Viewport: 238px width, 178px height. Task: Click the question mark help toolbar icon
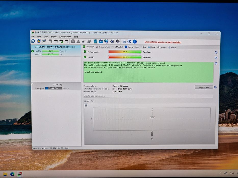(129, 41)
